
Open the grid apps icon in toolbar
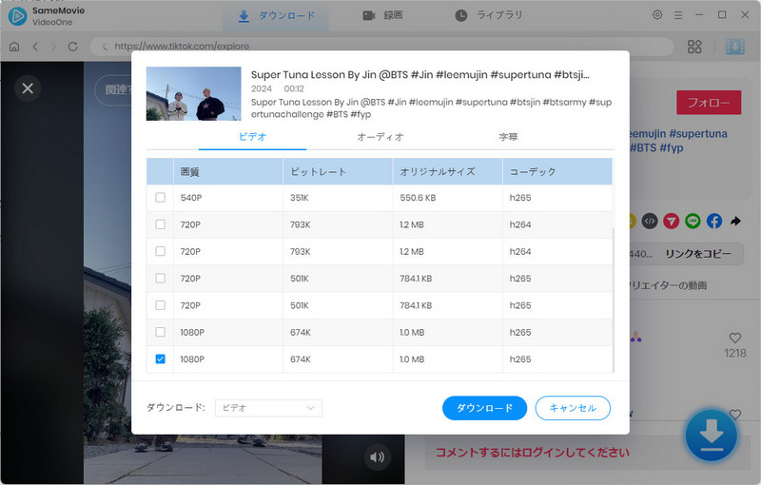coord(694,47)
